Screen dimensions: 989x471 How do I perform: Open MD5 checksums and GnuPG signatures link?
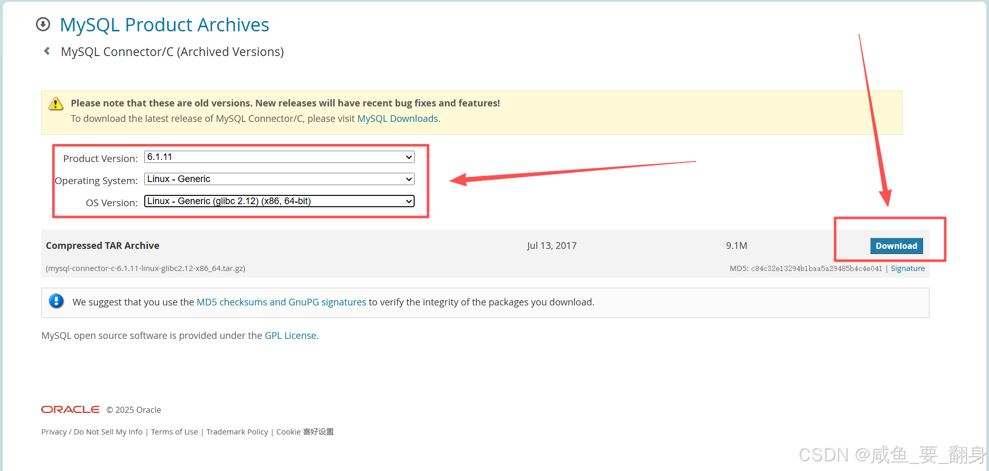pyautogui.click(x=281, y=302)
